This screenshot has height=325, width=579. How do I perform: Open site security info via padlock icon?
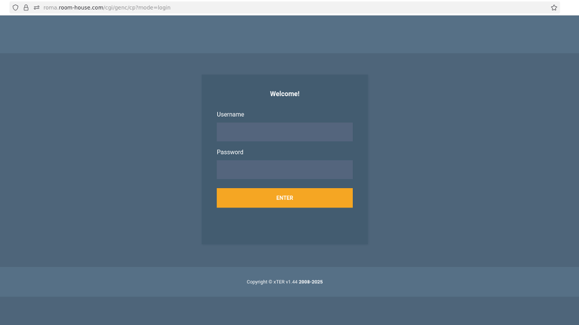26,7
